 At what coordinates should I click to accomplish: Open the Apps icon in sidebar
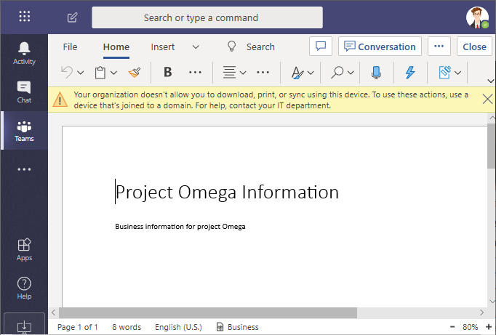24,248
